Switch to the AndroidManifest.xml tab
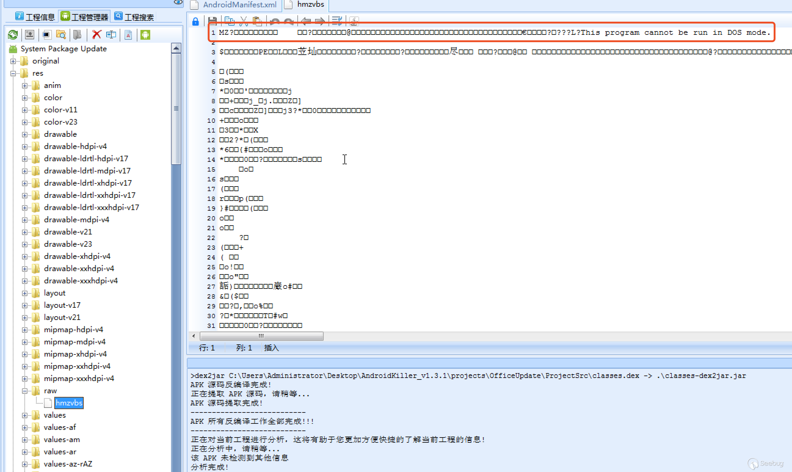792x472 pixels. pos(239,5)
